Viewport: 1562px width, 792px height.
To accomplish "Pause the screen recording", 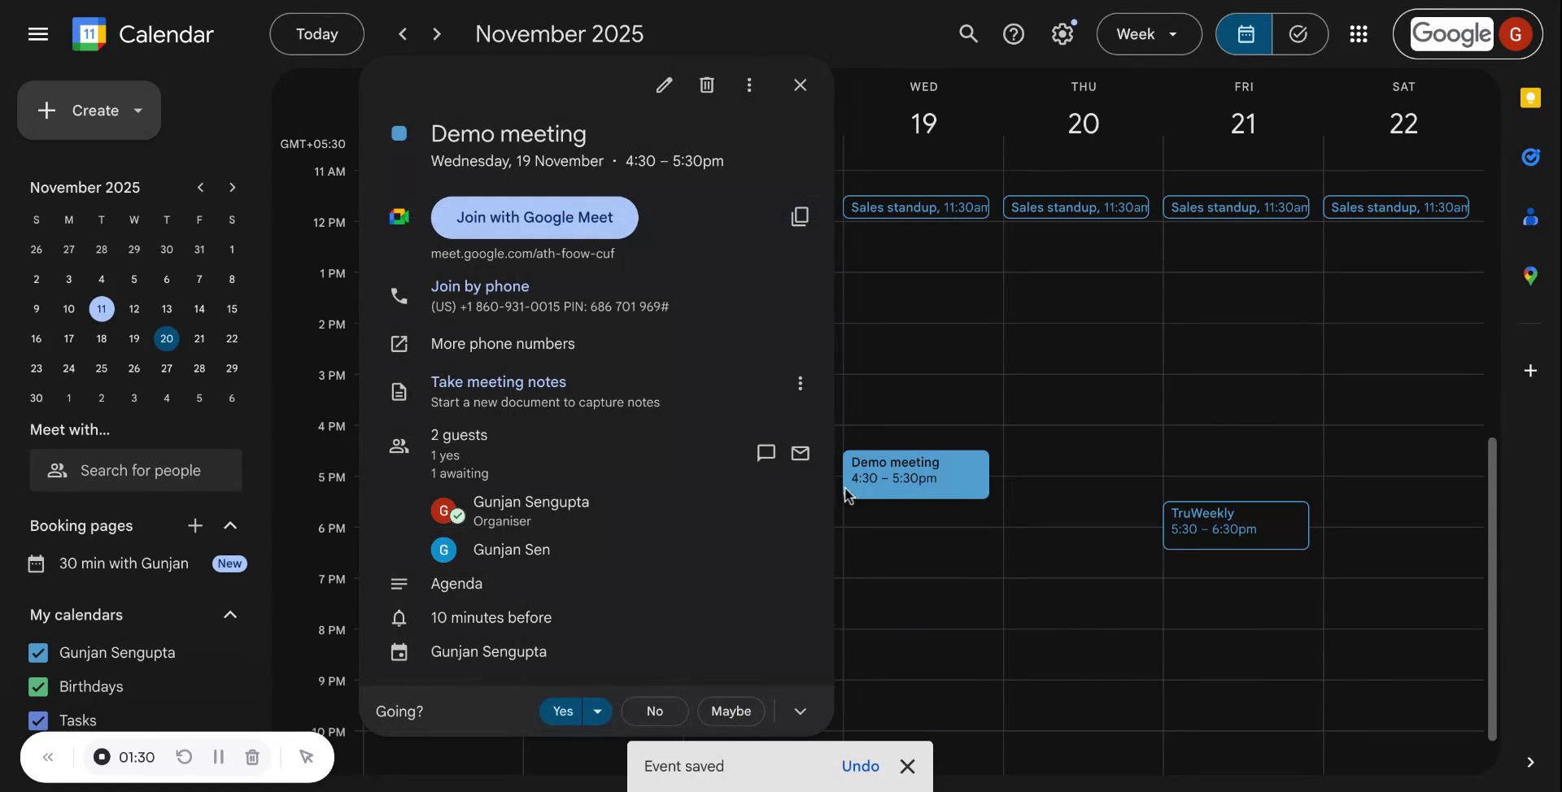I will (218, 757).
